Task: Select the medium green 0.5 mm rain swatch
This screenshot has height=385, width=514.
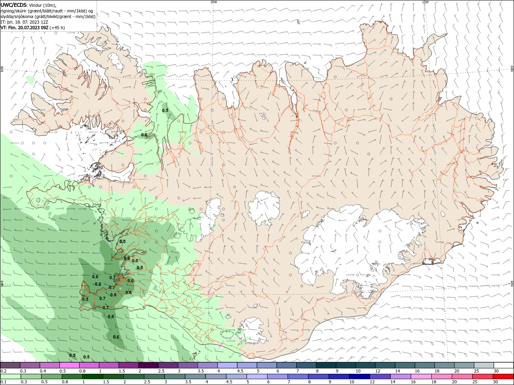Action: (x=52, y=377)
